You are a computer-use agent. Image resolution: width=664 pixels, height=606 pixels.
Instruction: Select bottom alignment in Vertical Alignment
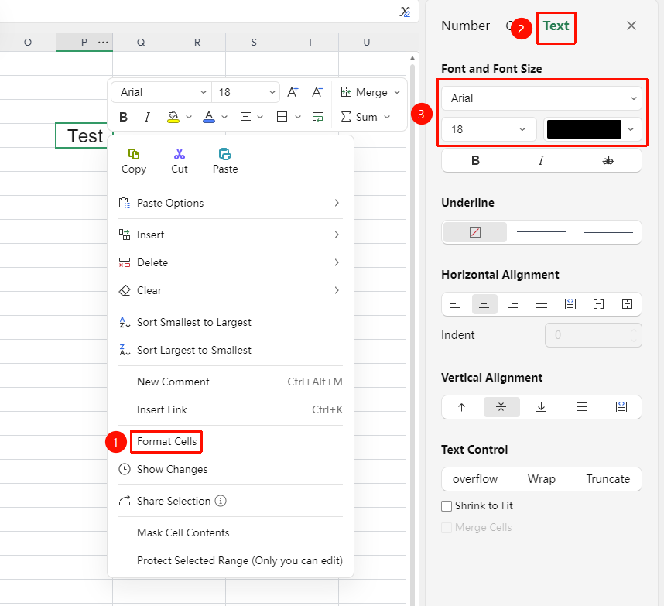pos(541,407)
